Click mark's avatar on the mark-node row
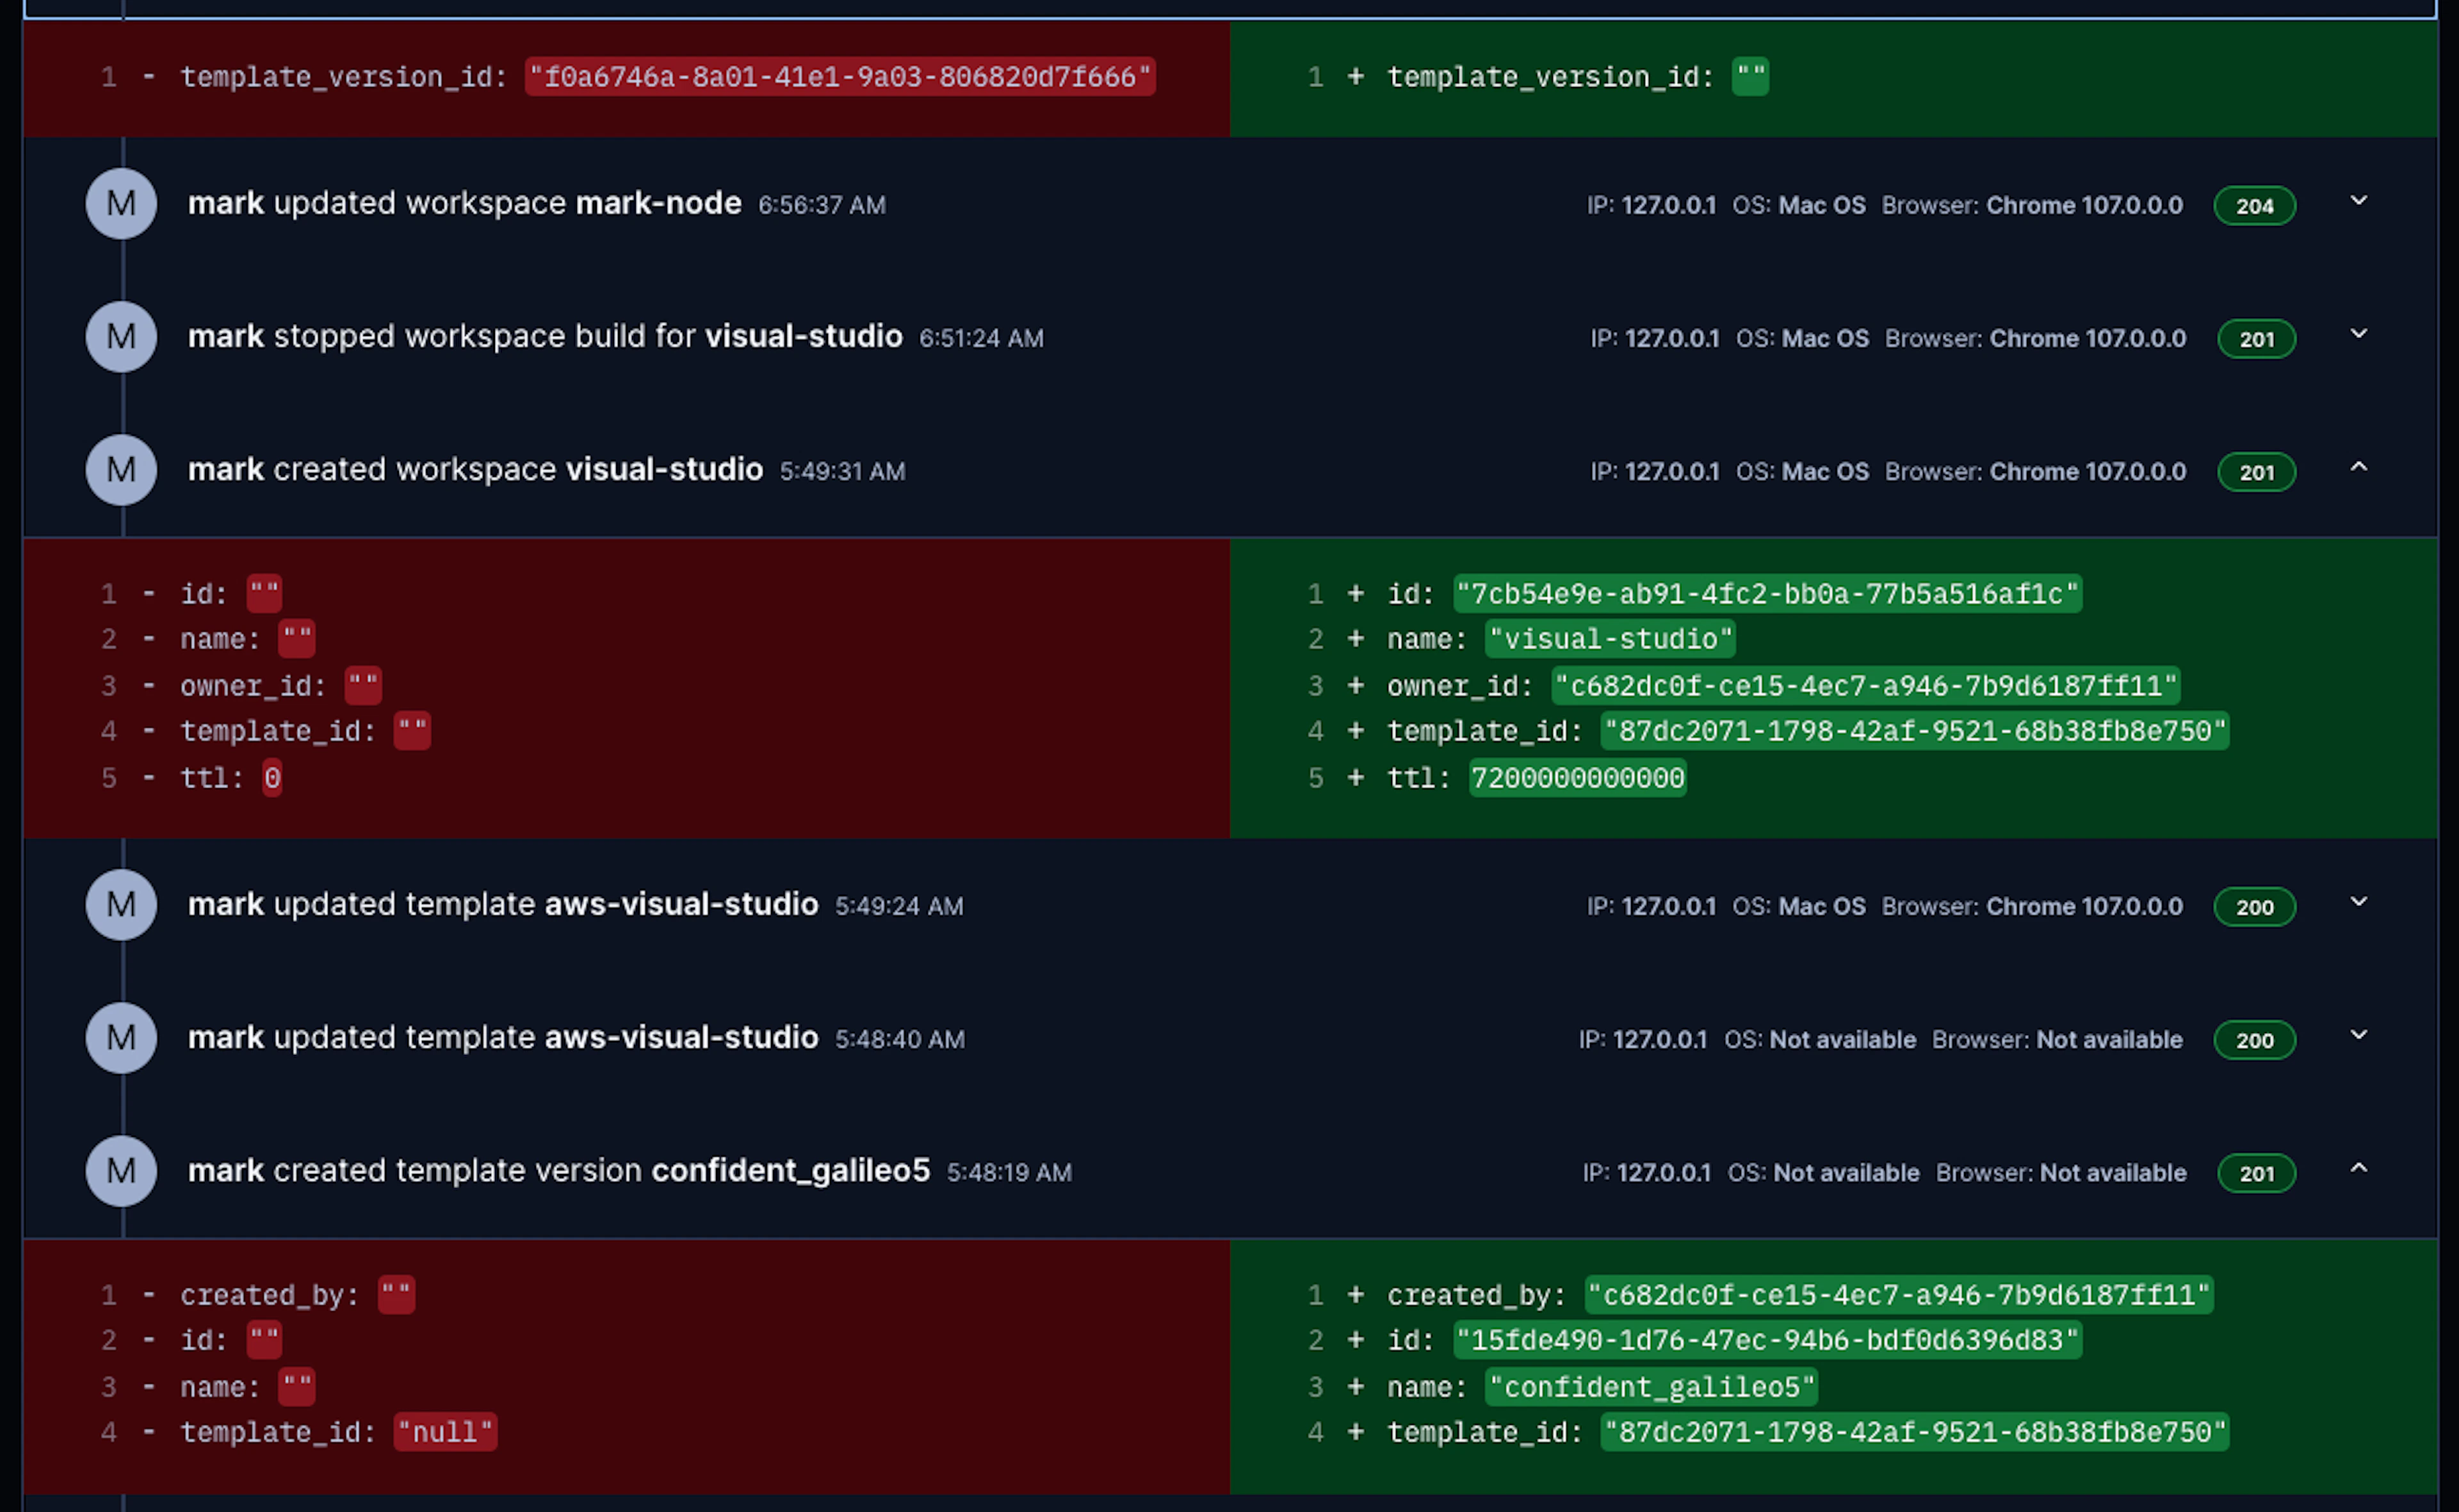The height and width of the screenshot is (1512, 2459). [121, 204]
